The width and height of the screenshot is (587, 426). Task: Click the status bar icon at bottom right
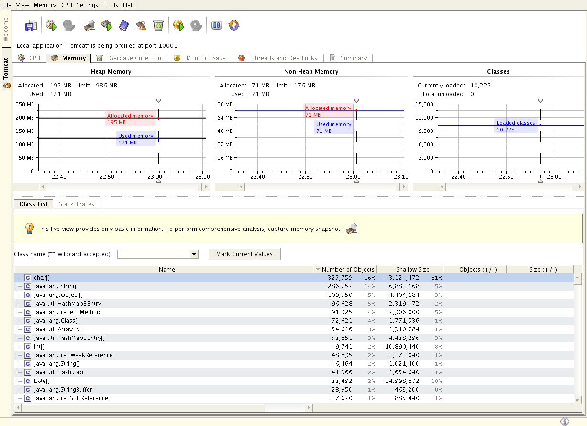pyautogui.click(x=565, y=421)
